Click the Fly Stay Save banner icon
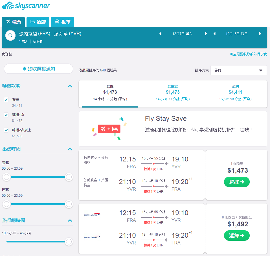Viewport: 270px width, 256px height. (x=109, y=129)
